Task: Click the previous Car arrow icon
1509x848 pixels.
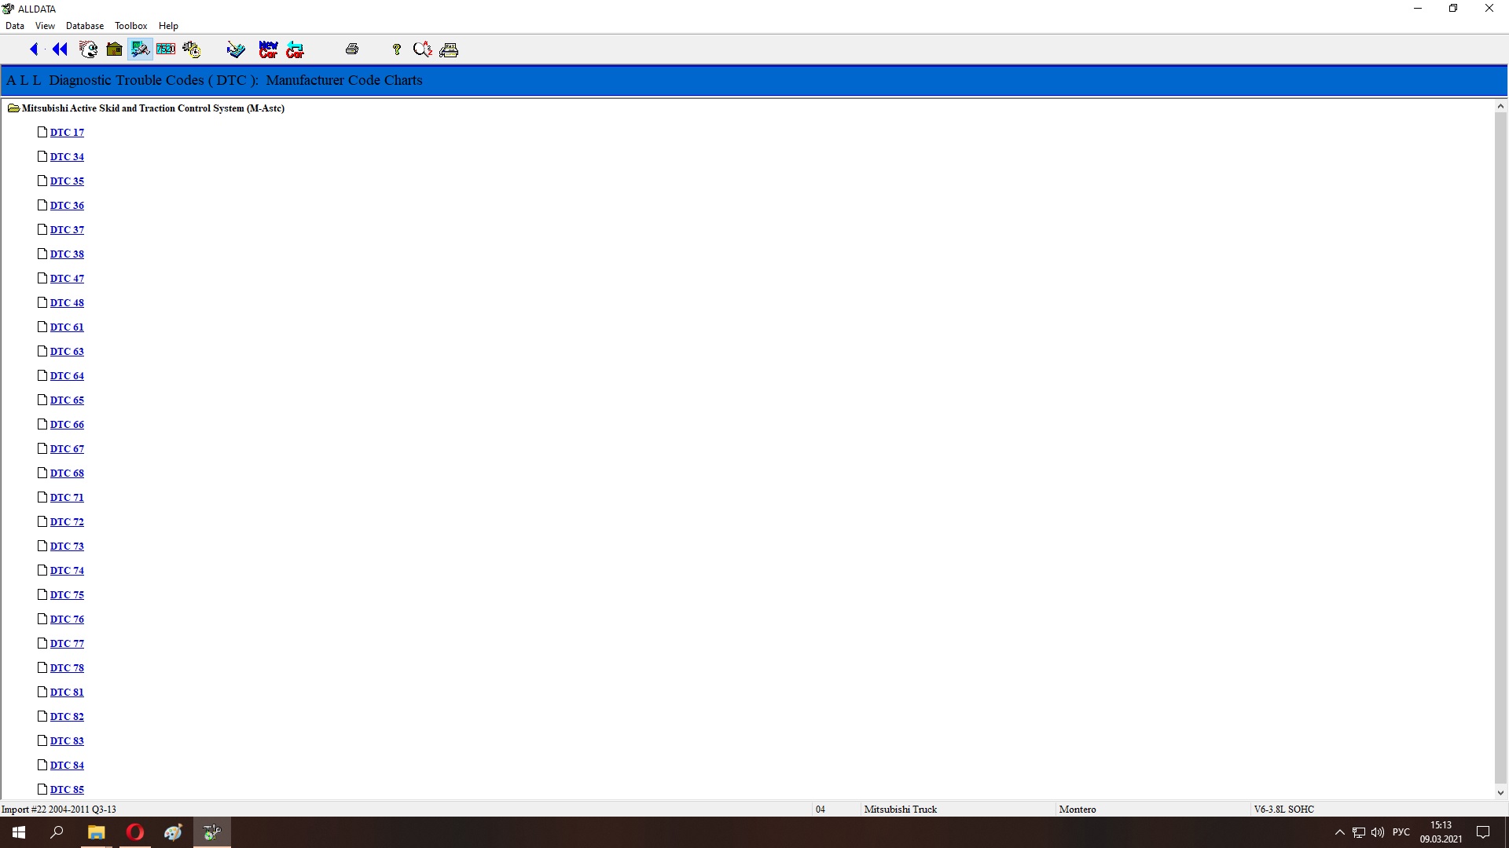Action: tap(295, 49)
